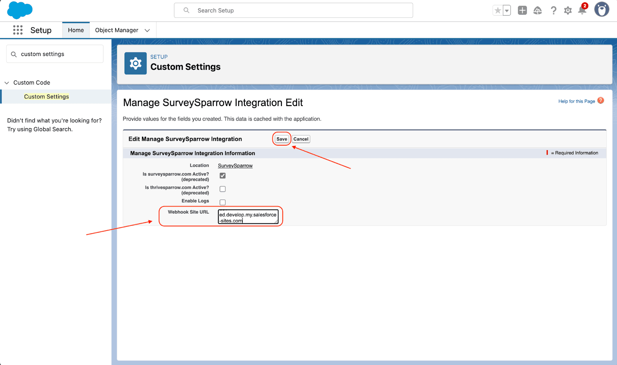Open the favorites list dropdown arrow

click(x=507, y=10)
